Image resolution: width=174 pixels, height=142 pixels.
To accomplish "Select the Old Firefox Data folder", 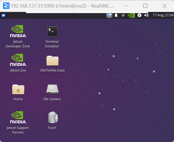I will (52, 61).
